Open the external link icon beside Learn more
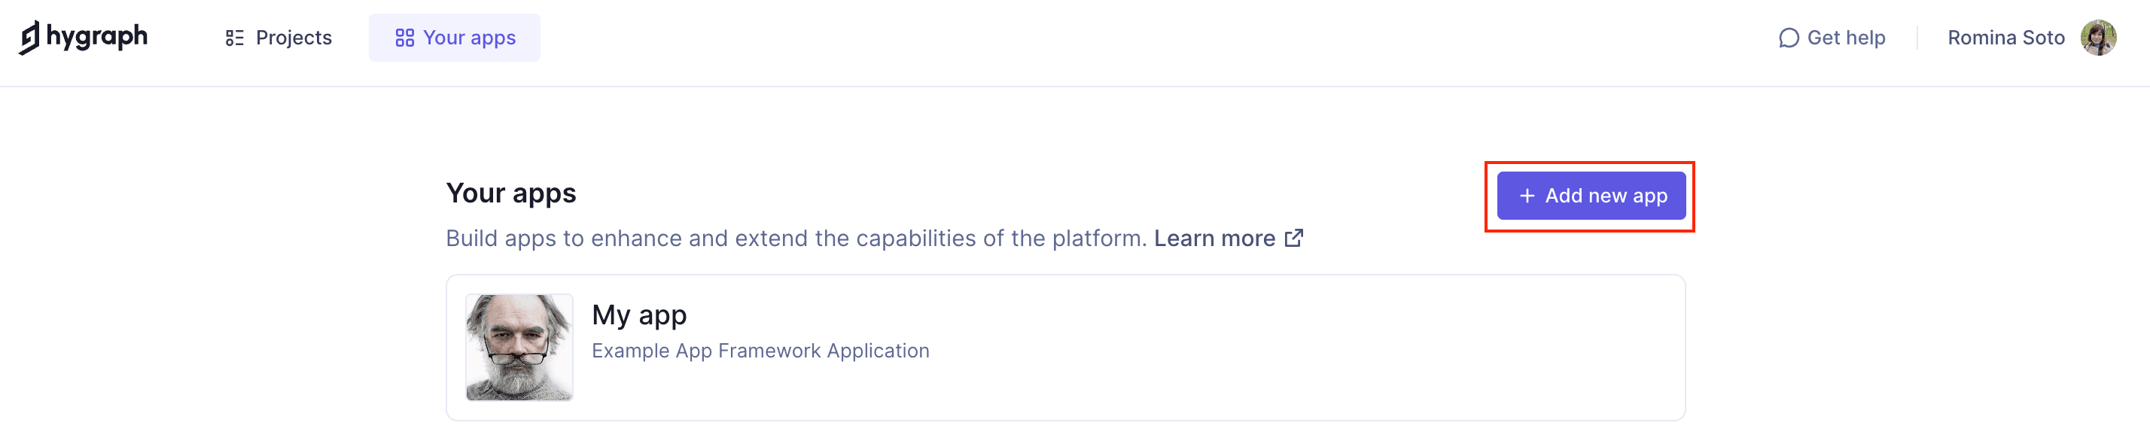This screenshot has height=444, width=2150. (1293, 238)
